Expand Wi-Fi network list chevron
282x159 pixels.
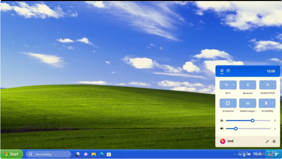point(233,85)
